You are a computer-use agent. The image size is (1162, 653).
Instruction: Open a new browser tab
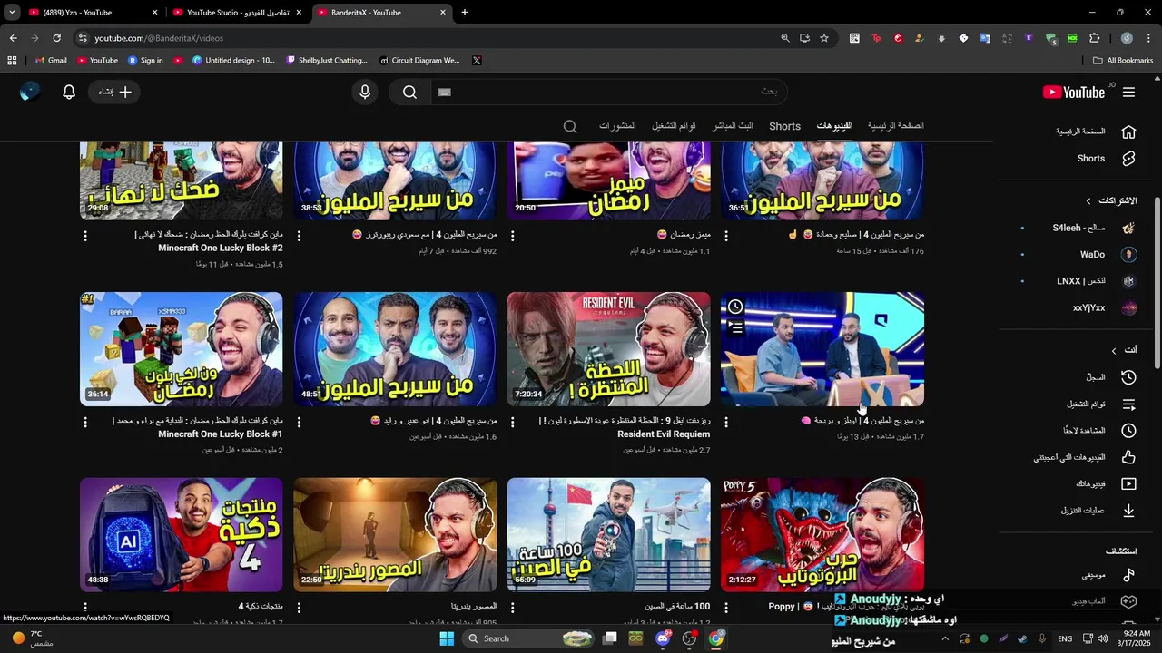[465, 13]
